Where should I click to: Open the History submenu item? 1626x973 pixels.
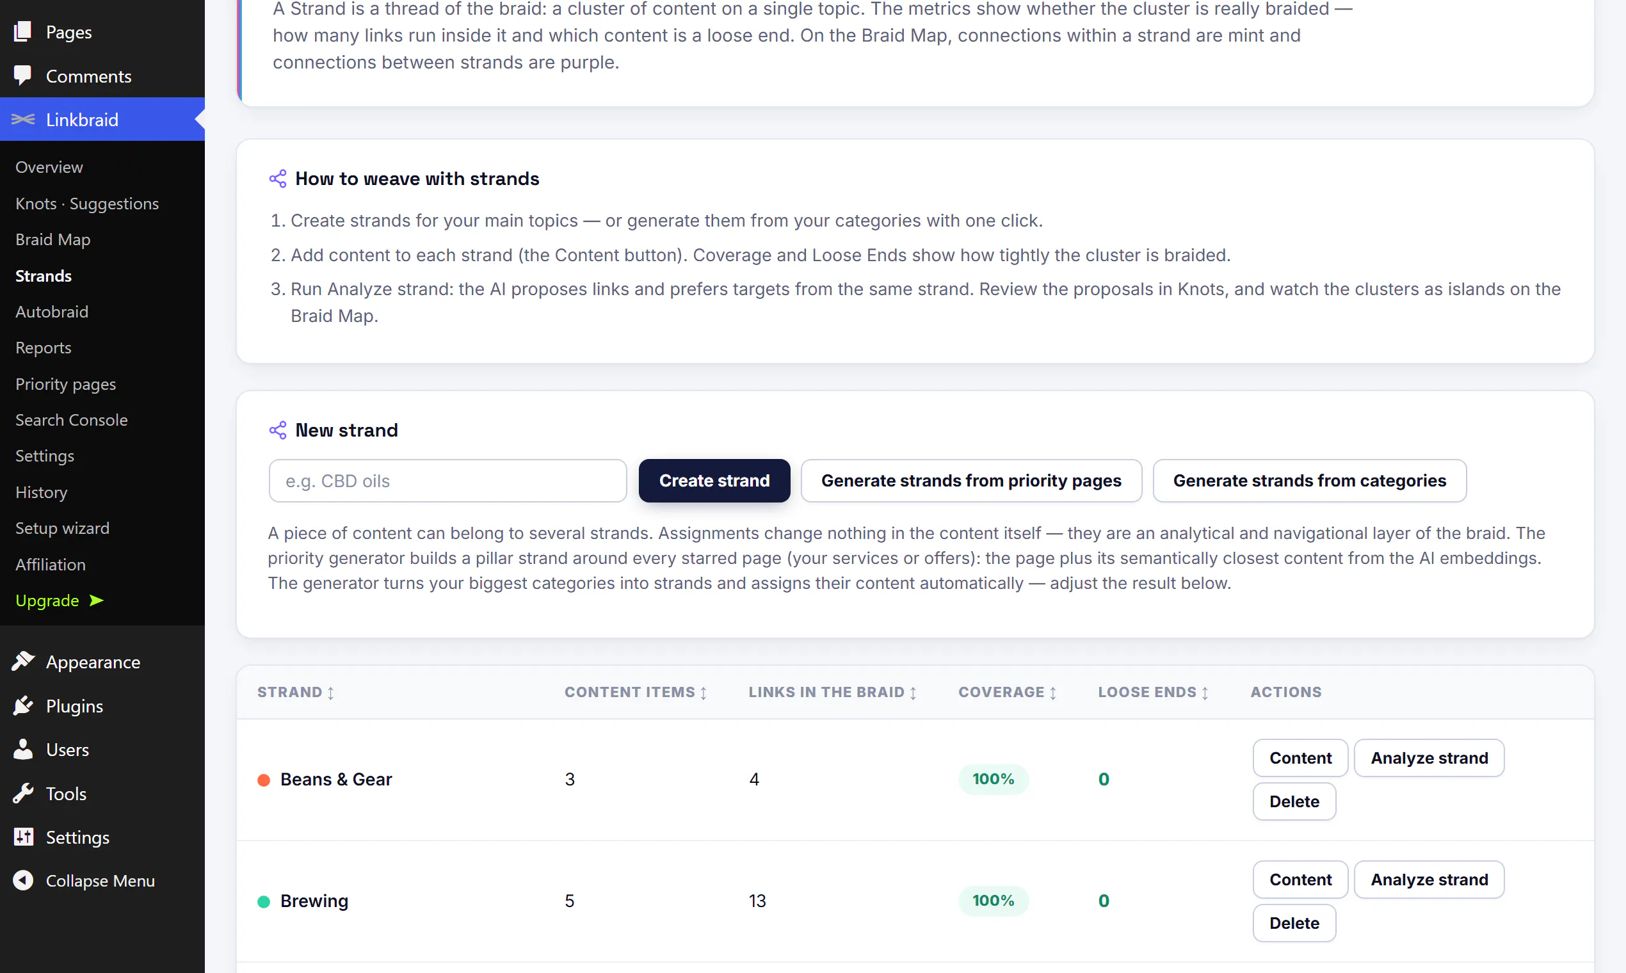tap(42, 492)
